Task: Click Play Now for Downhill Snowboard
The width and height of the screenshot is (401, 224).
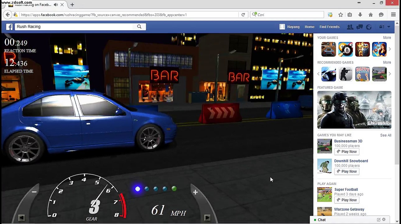Action: pos(347,171)
